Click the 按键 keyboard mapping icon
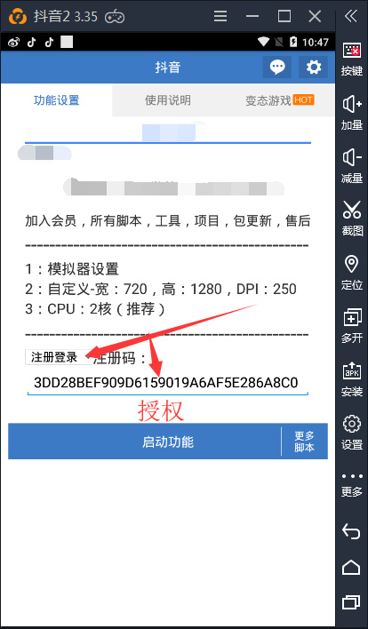This screenshot has width=368, height=629. coord(351,60)
